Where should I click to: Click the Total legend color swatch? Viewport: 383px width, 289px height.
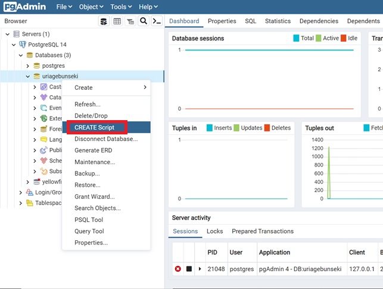tap(296, 38)
